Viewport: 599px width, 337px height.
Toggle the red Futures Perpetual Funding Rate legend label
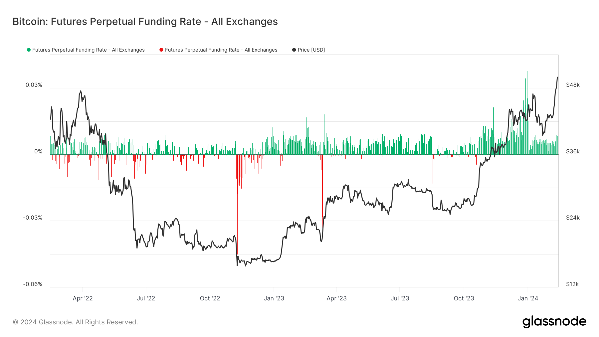(x=221, y=50)
